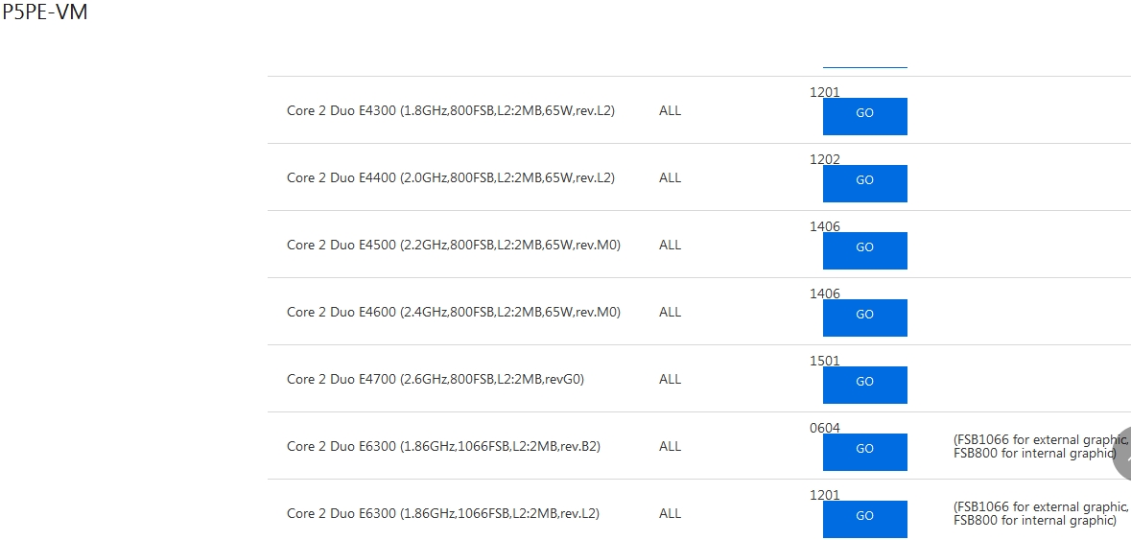Click GO button for E6300 rev.B2
1131x540 pixels.
pyautogui.click(x=865, y=452)
